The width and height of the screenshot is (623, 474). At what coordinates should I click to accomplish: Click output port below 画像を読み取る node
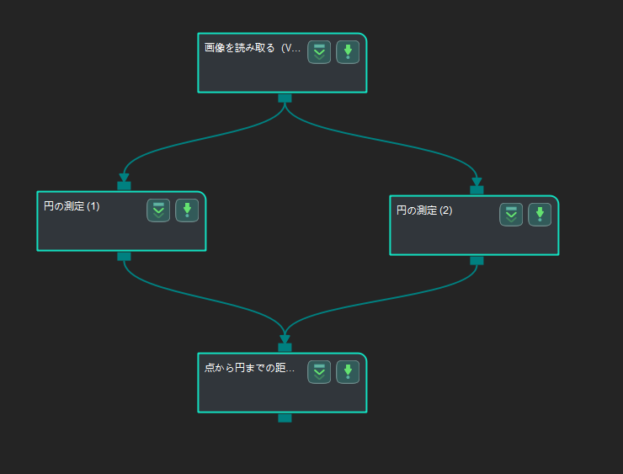coord(285,98)
